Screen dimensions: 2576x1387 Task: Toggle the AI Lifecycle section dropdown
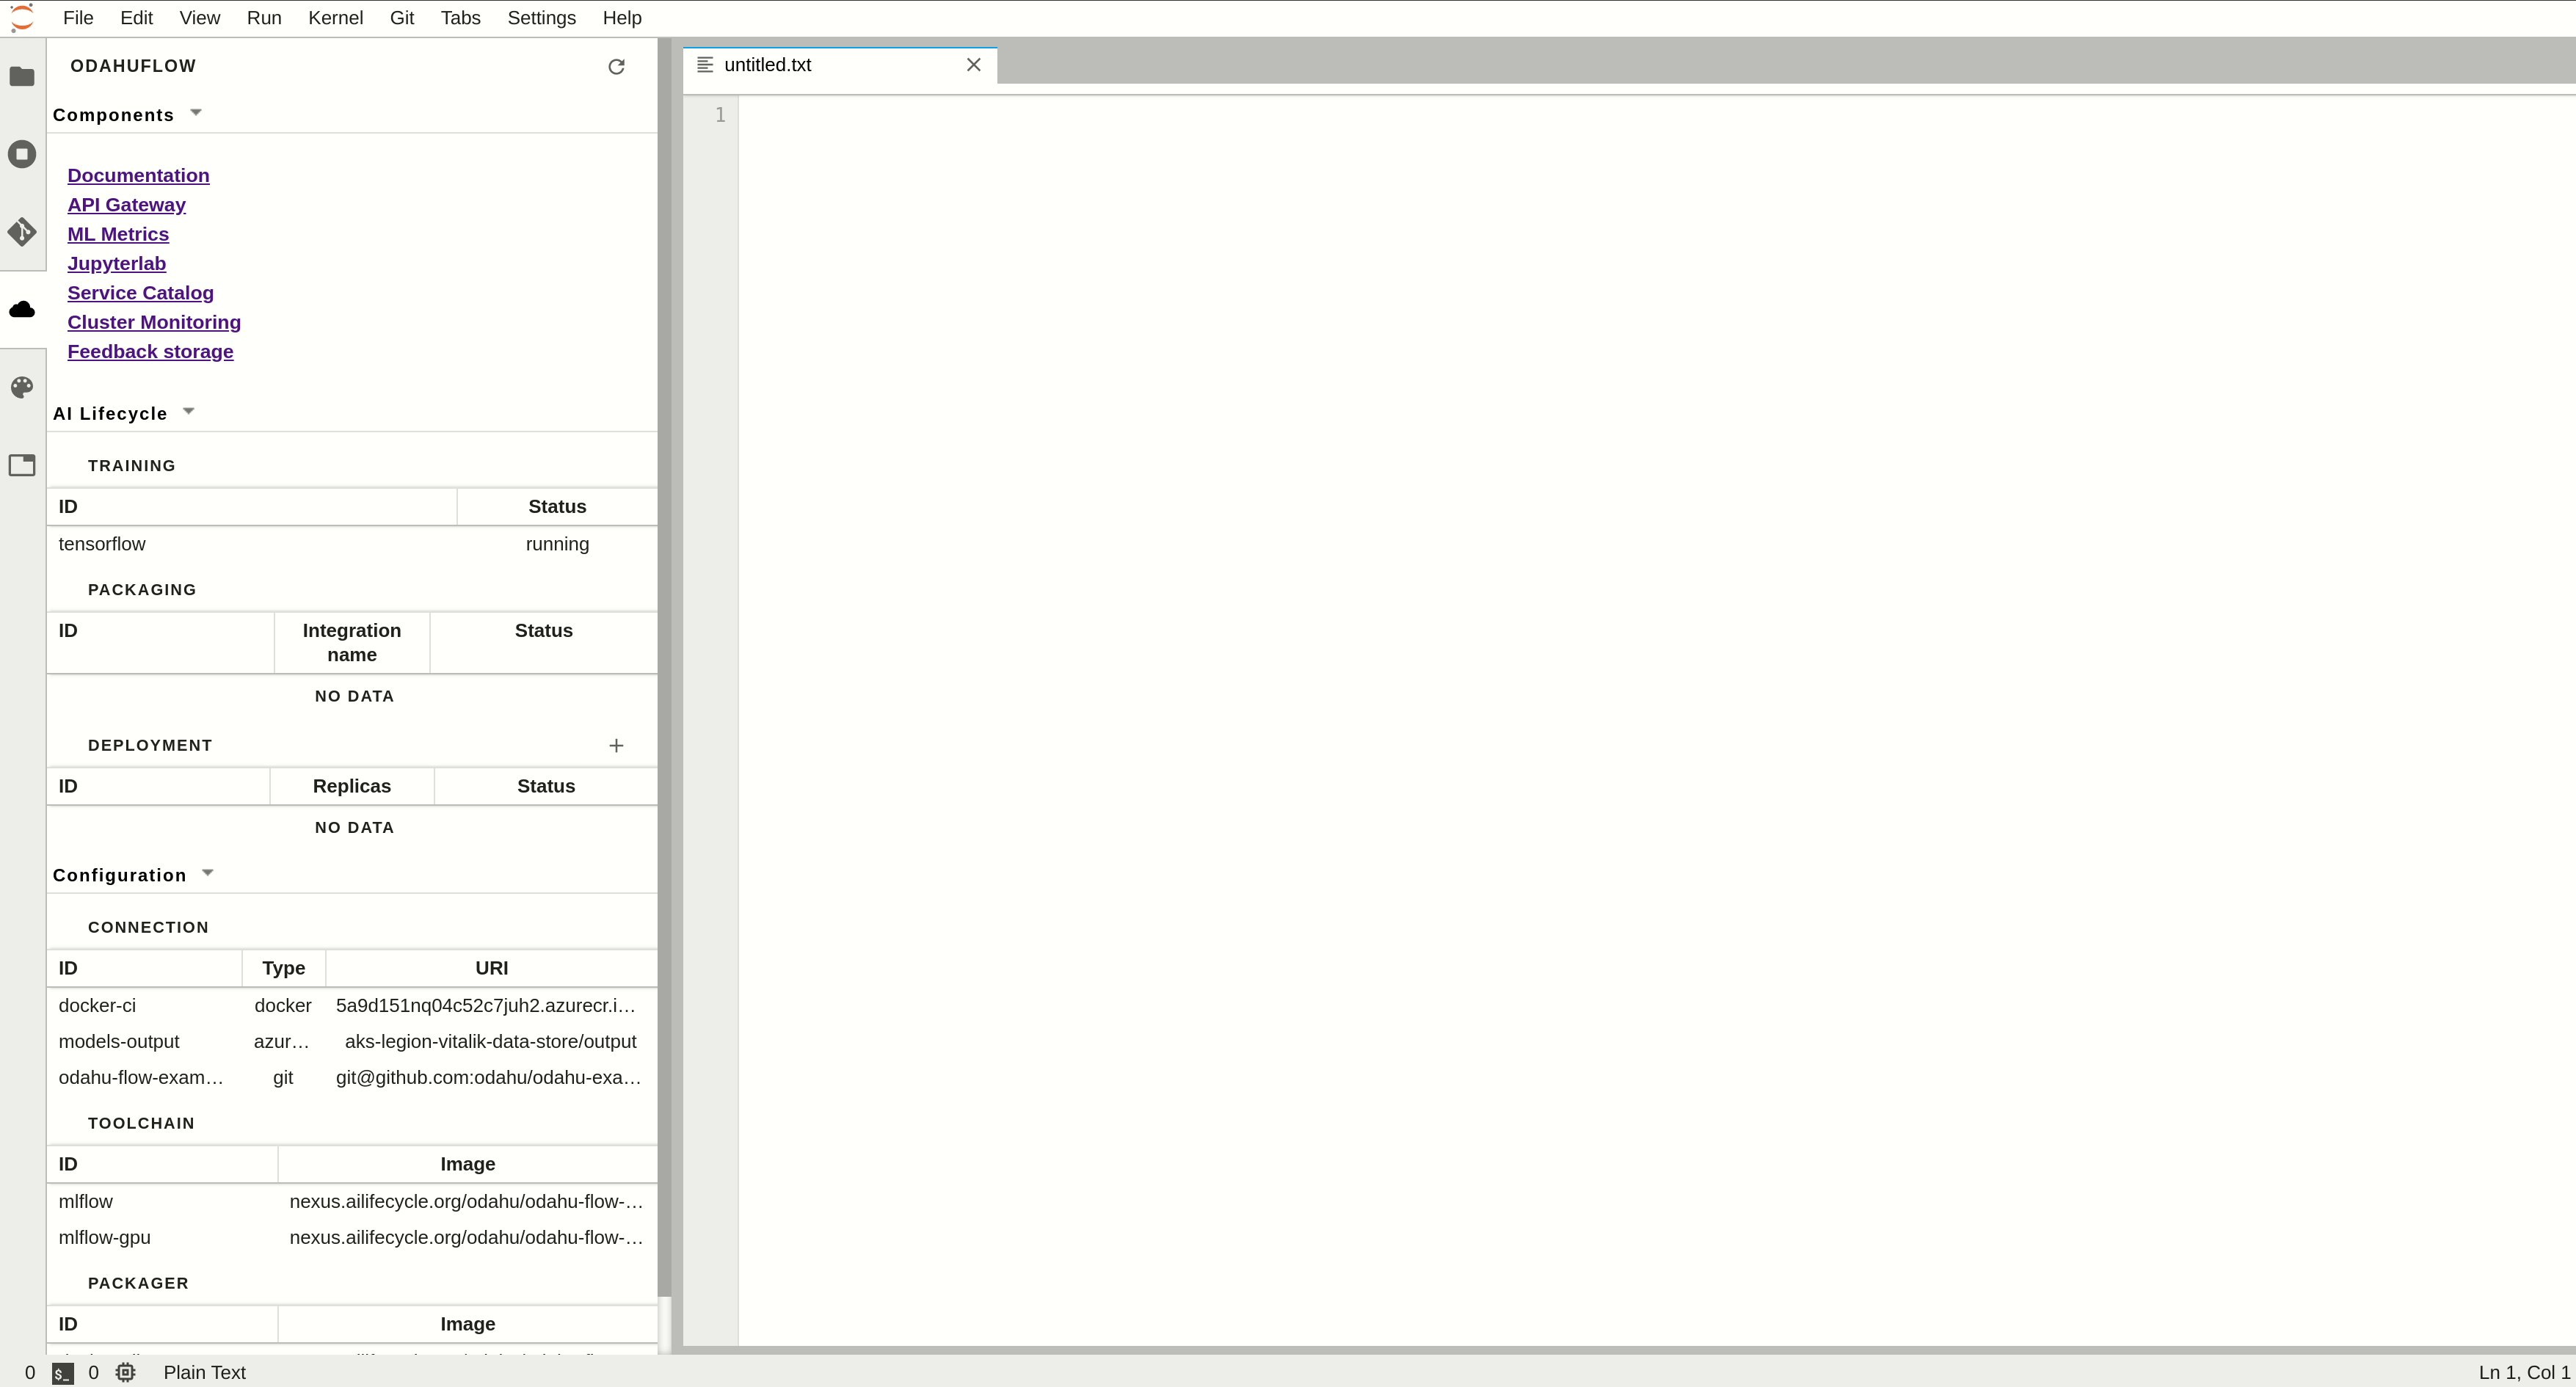click(x=189, y=410)
